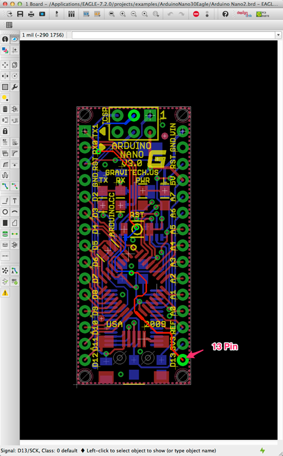Redraw the board view
This screenshot has width=283, height=456.
coord(145,14)
